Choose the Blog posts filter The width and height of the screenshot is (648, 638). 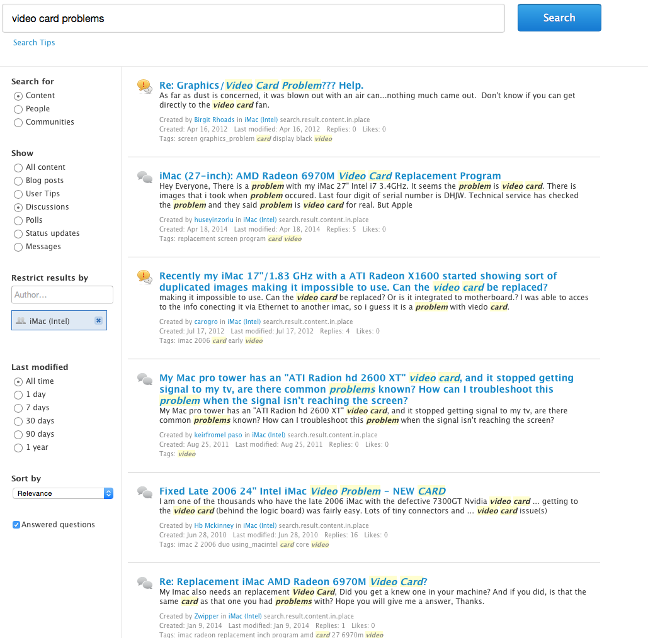coord(18,181)
